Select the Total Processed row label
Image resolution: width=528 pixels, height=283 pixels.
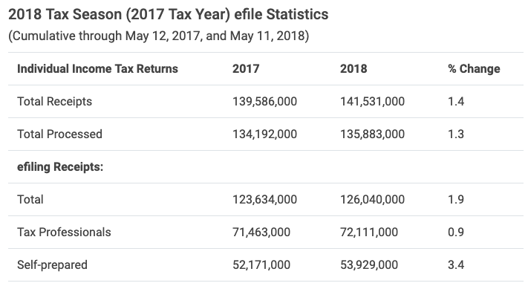(59, 134)
